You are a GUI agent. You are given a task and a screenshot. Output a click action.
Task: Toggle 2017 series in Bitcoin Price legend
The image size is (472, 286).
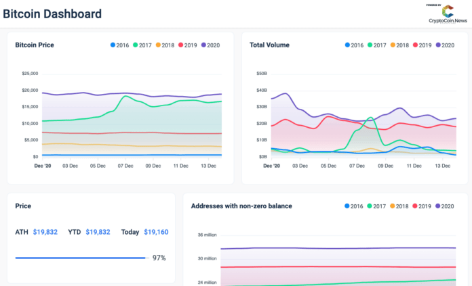click(142, 45)
